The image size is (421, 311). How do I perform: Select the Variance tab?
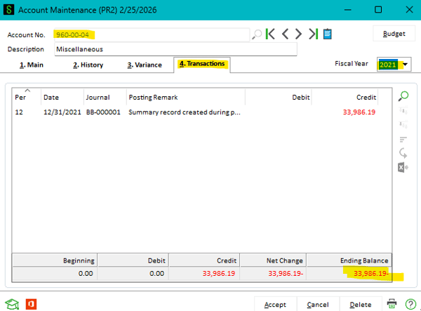tap(144, 65)
